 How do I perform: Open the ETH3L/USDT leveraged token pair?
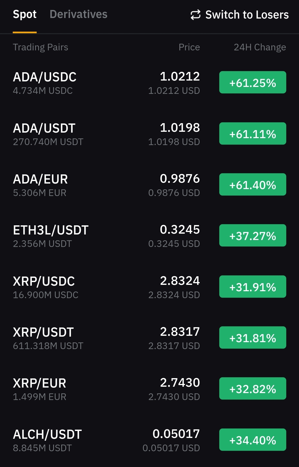(x=51, y=230)
